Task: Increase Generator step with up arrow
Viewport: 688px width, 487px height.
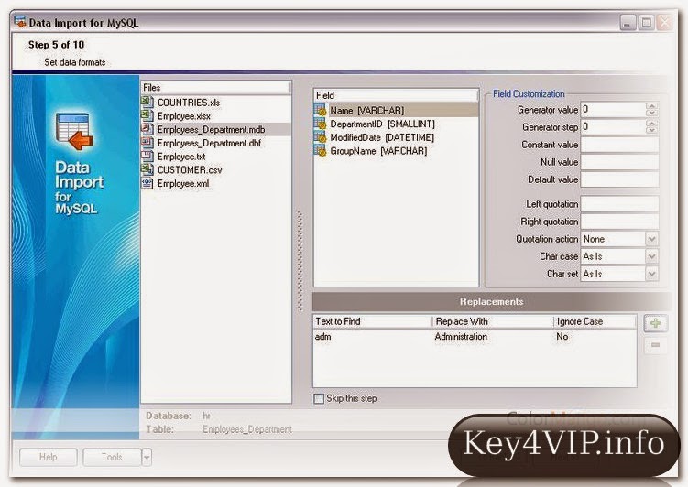Action: (x=651, y=124)
